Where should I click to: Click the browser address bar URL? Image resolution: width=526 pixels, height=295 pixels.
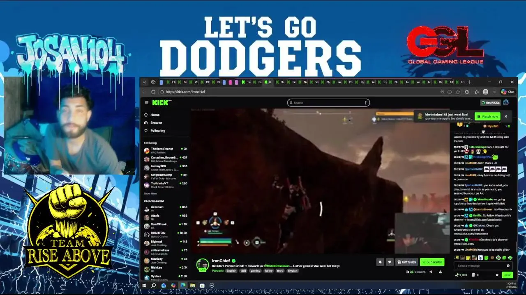(x=185, y=92)
